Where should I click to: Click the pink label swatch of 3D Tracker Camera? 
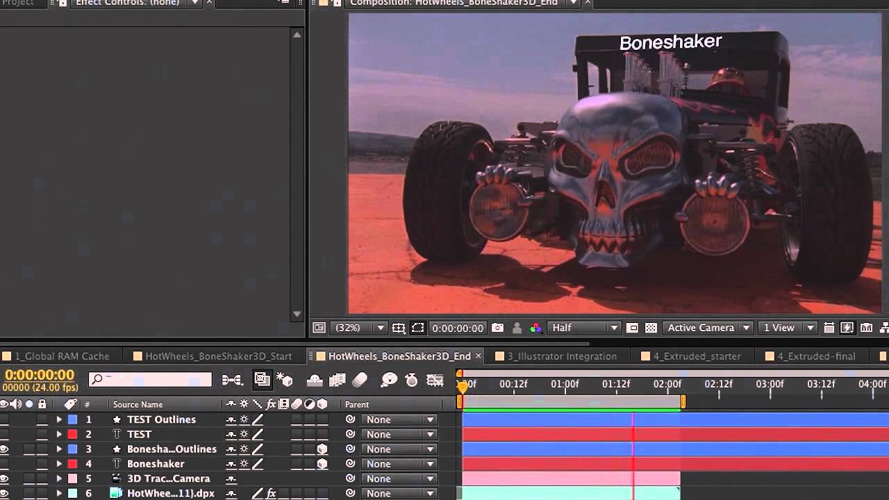coord(72,478)
